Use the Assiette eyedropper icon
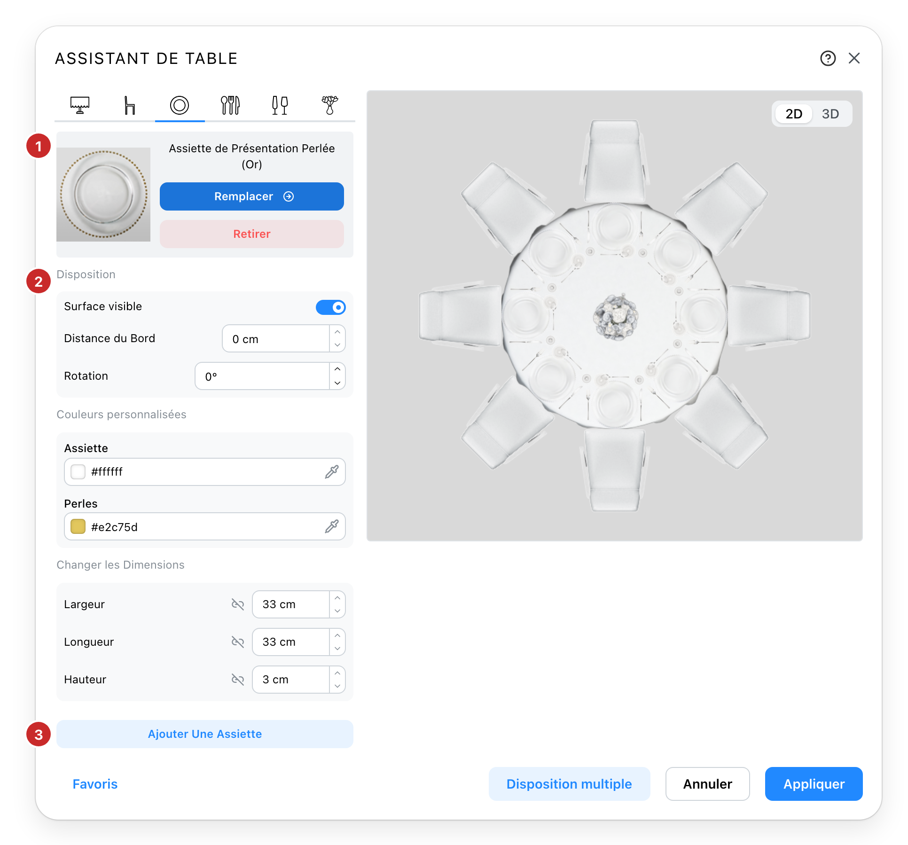 click(332, 472)
